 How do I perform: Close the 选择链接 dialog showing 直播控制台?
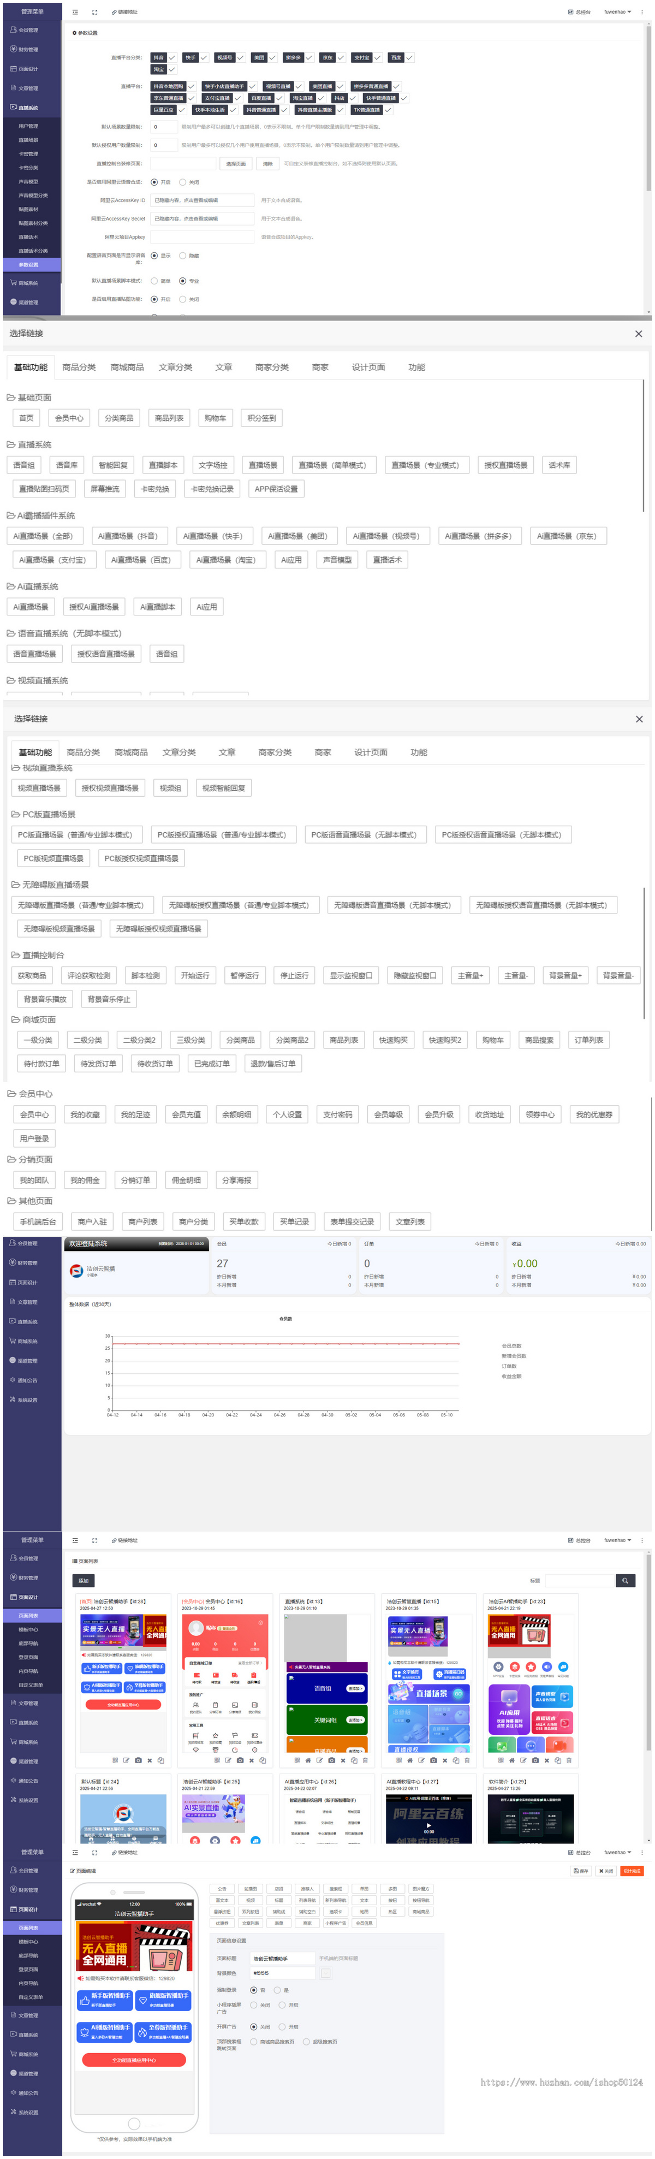pyautogui.click(x=639, y=719)
